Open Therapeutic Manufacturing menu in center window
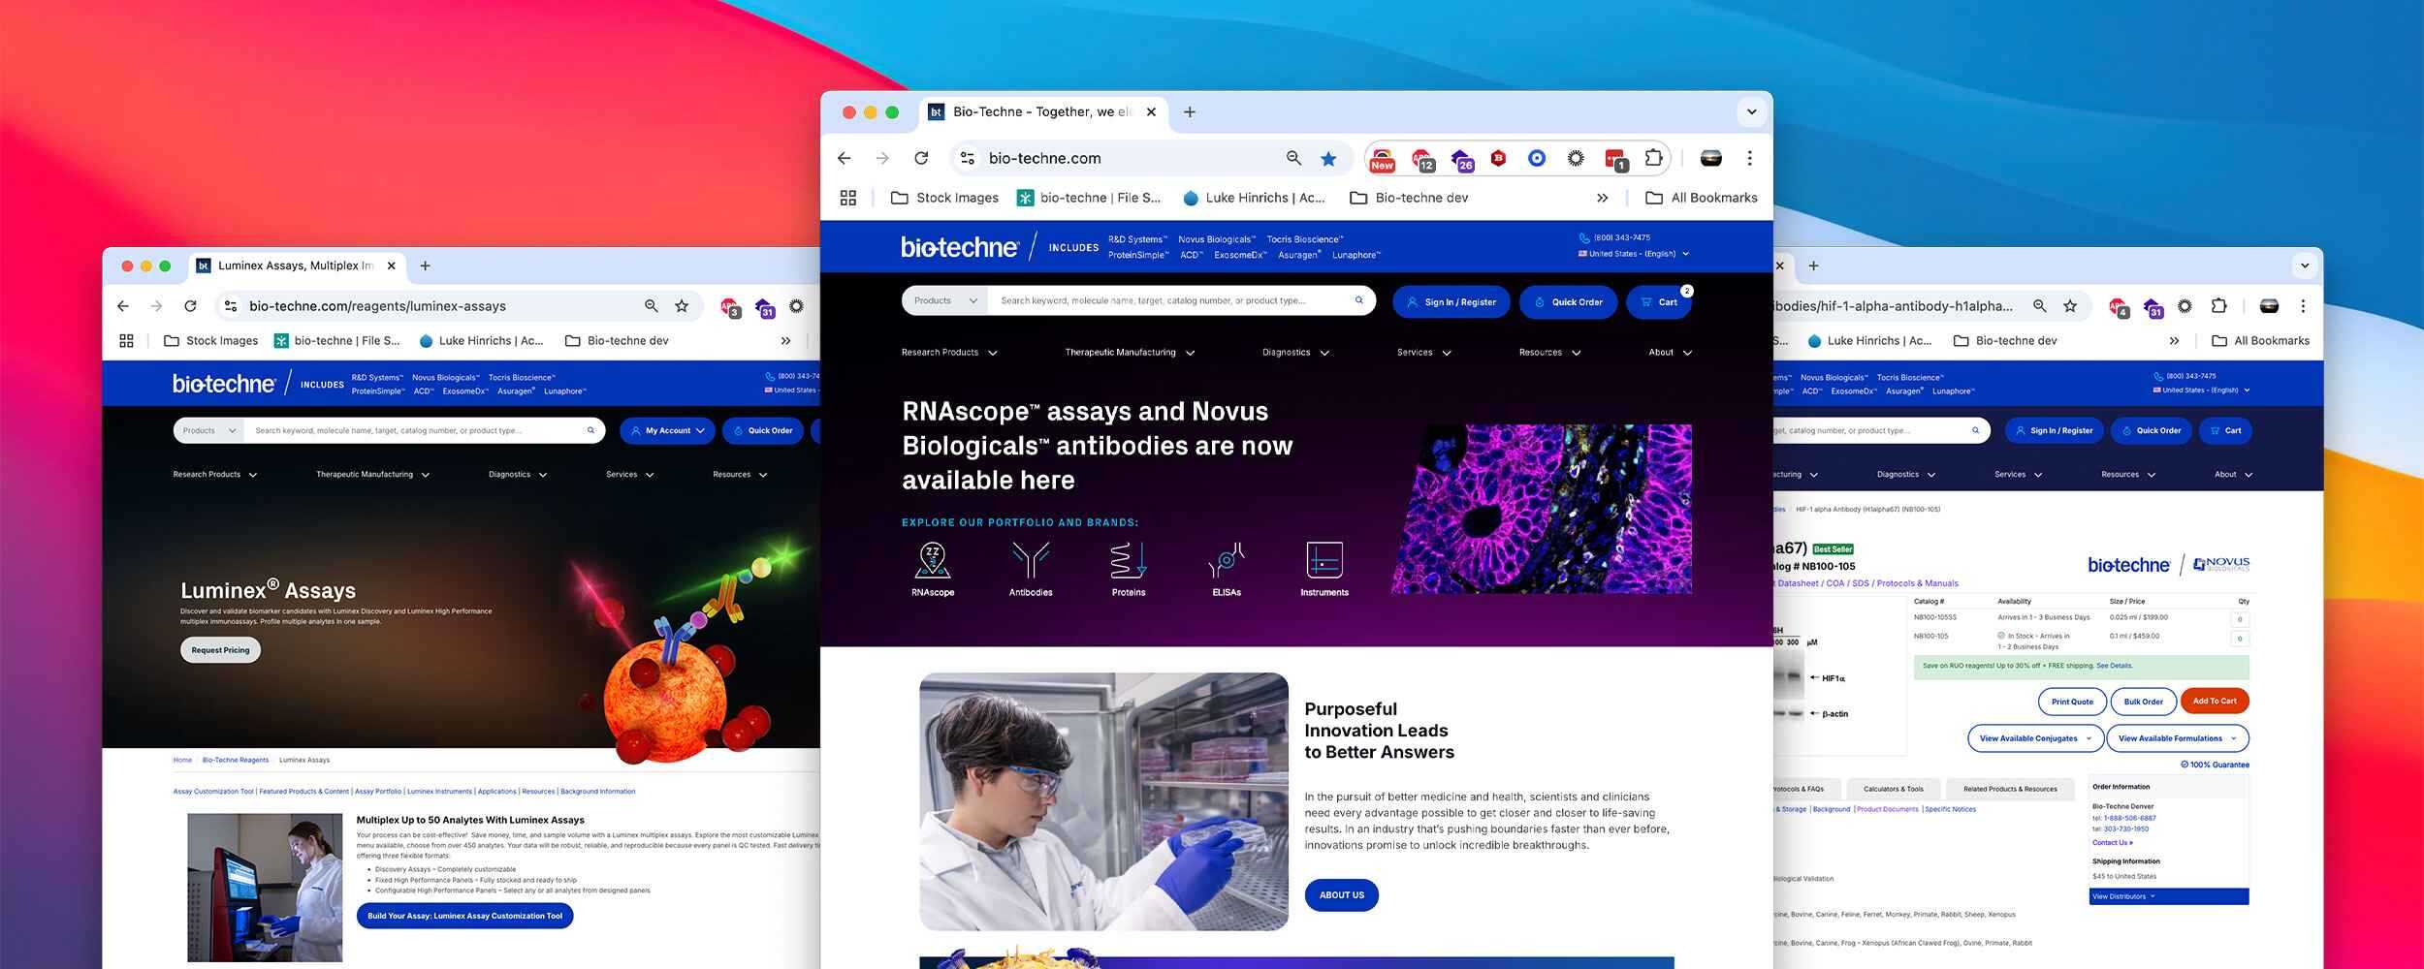2424x969 pixels. tap(1130, 353)
